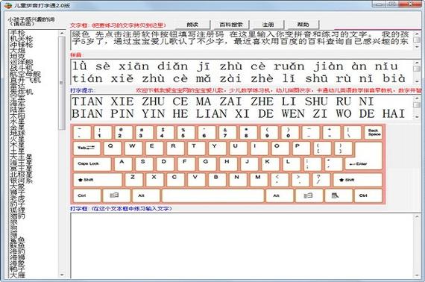Select 大雁 at bottom of word list

tap(17, 275)
